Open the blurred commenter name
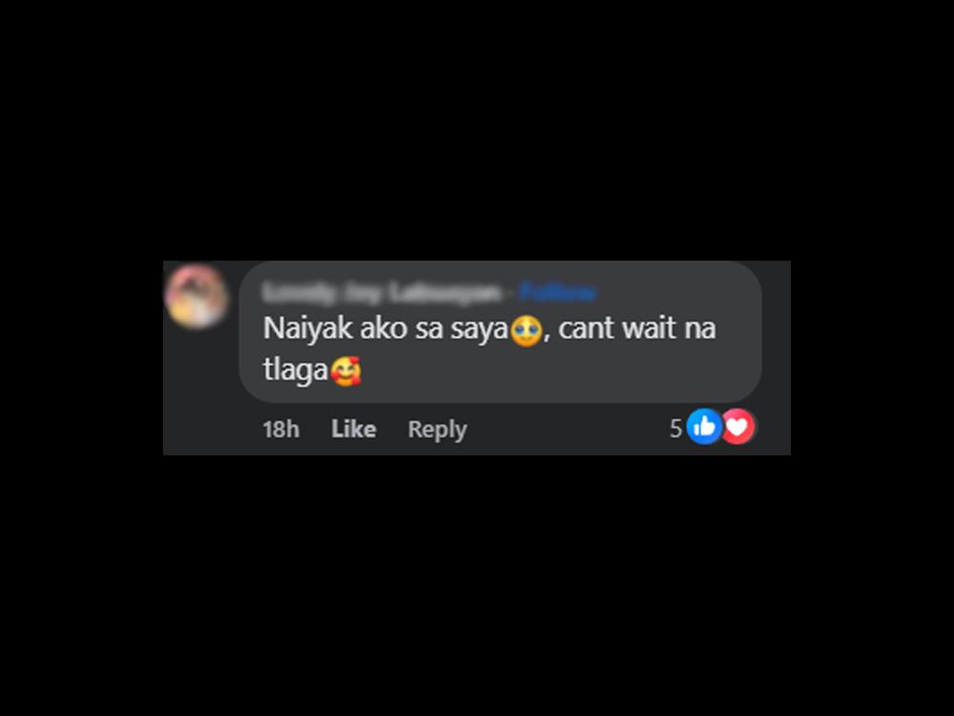 383,293
